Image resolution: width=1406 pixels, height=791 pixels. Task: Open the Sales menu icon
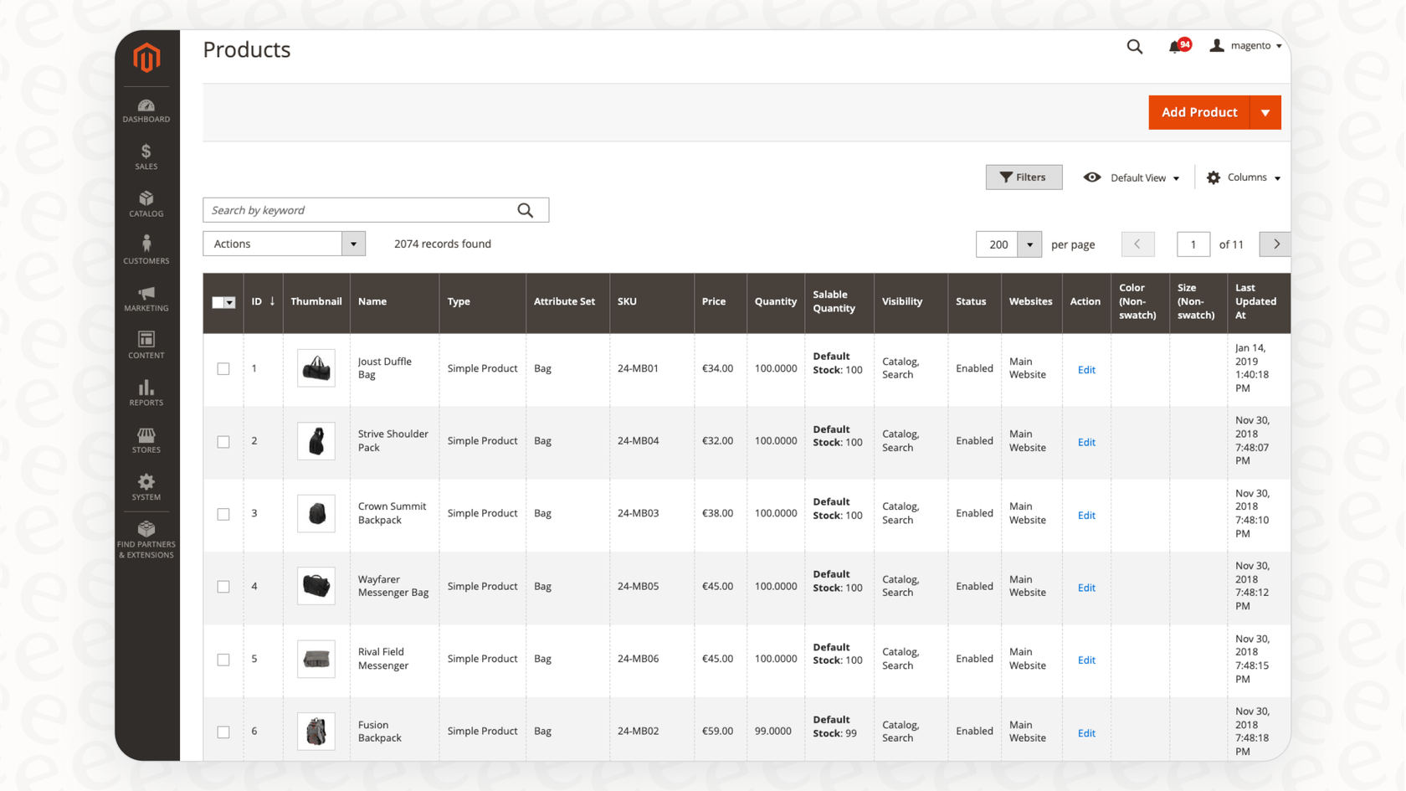click(146, 157)
